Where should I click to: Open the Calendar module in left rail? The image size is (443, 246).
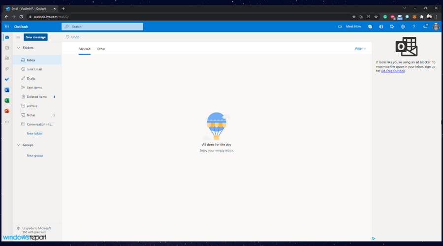(x=7, y=48)
